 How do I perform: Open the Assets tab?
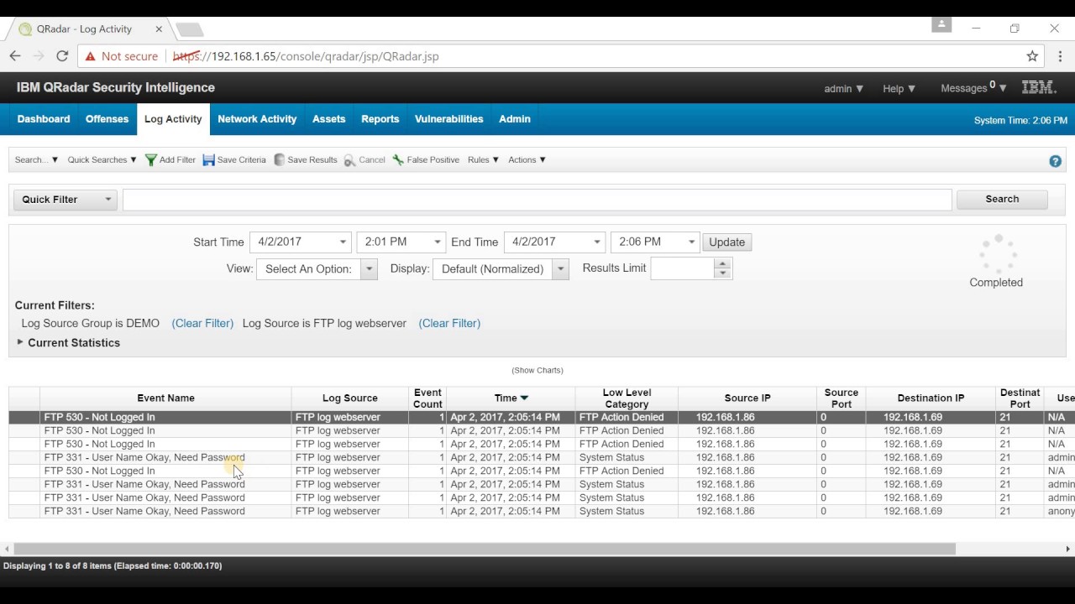329,119
